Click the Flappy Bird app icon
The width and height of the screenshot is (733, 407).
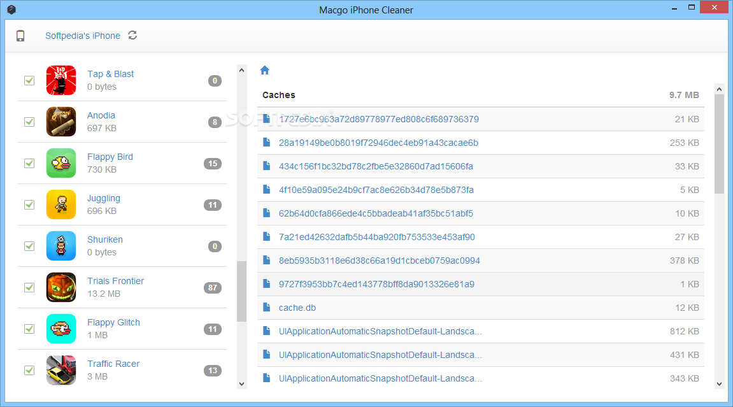pos(61,163)
